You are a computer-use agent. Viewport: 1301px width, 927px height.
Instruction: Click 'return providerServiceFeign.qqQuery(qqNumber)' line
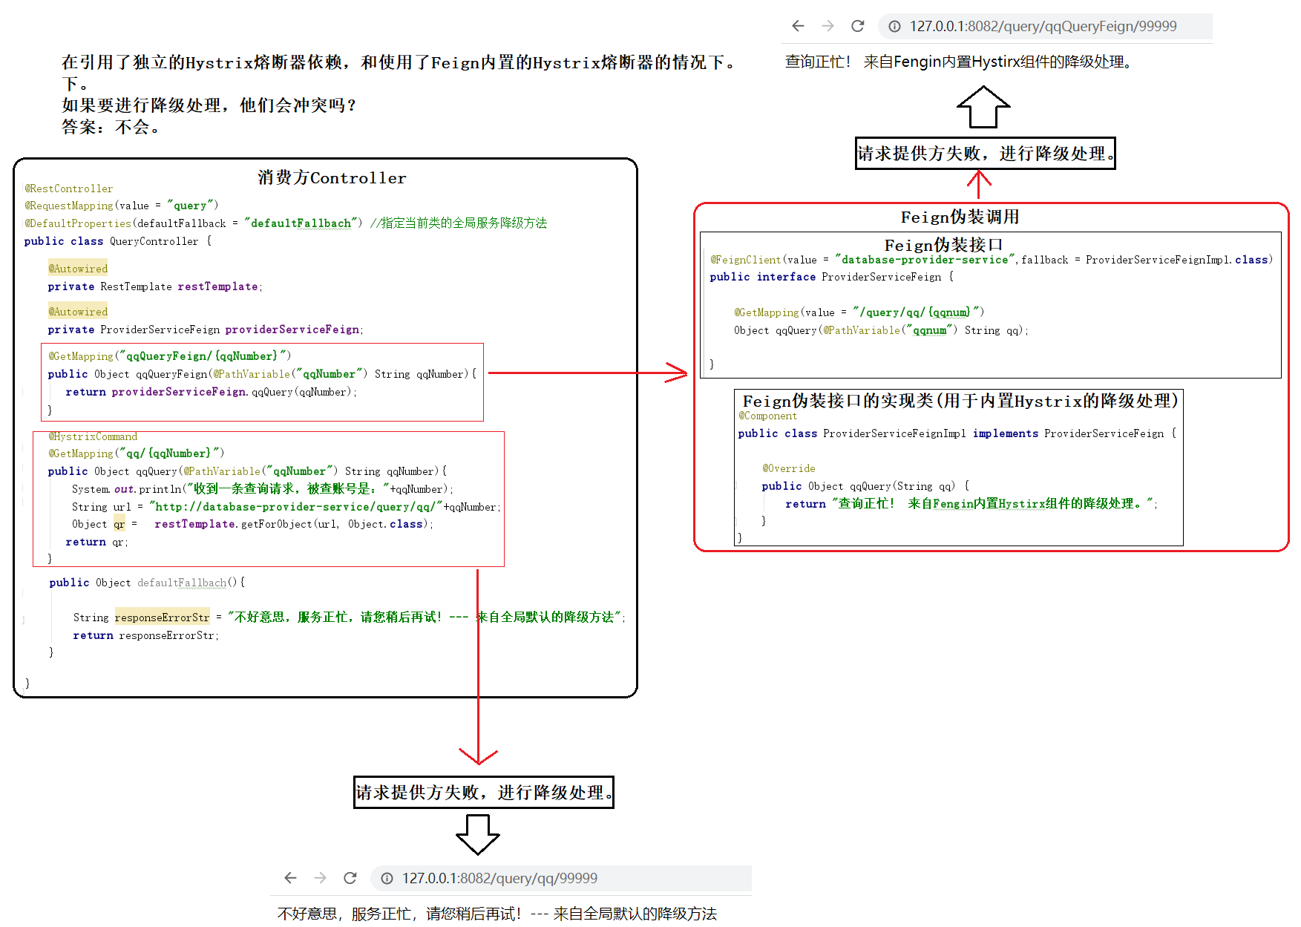pyautogui.click(x=211, y=392)
